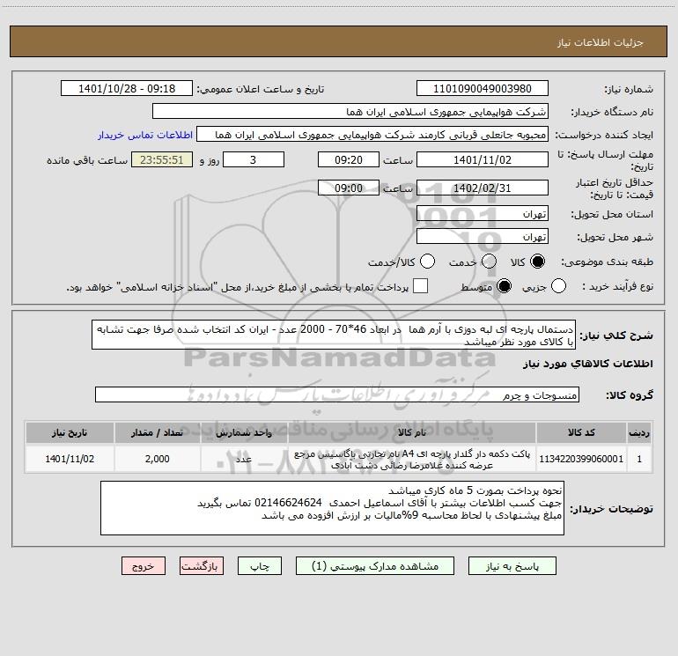The width and height of the screenshot is (678, 656).
Task: Click the remaining days field showing 3
Action: pyautogui.click(x=254, y=159)
